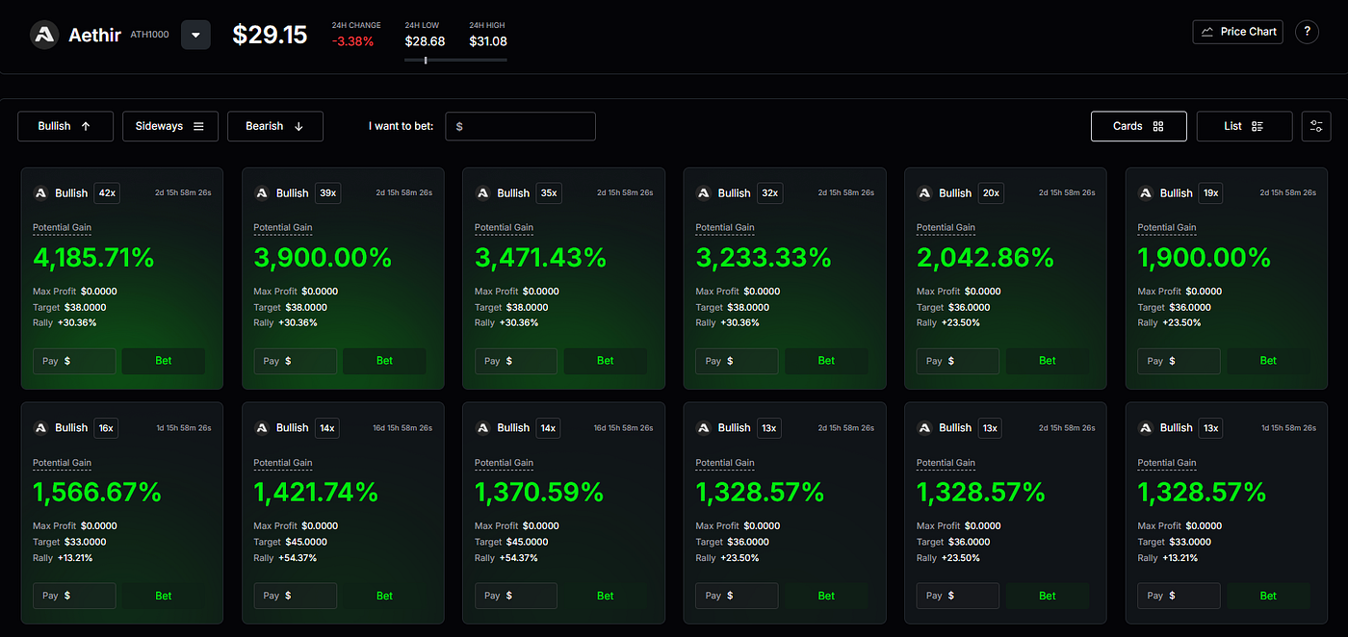Open the asset selector dropdown beside ATH1000
The image size is (1348, 637).
195,36
